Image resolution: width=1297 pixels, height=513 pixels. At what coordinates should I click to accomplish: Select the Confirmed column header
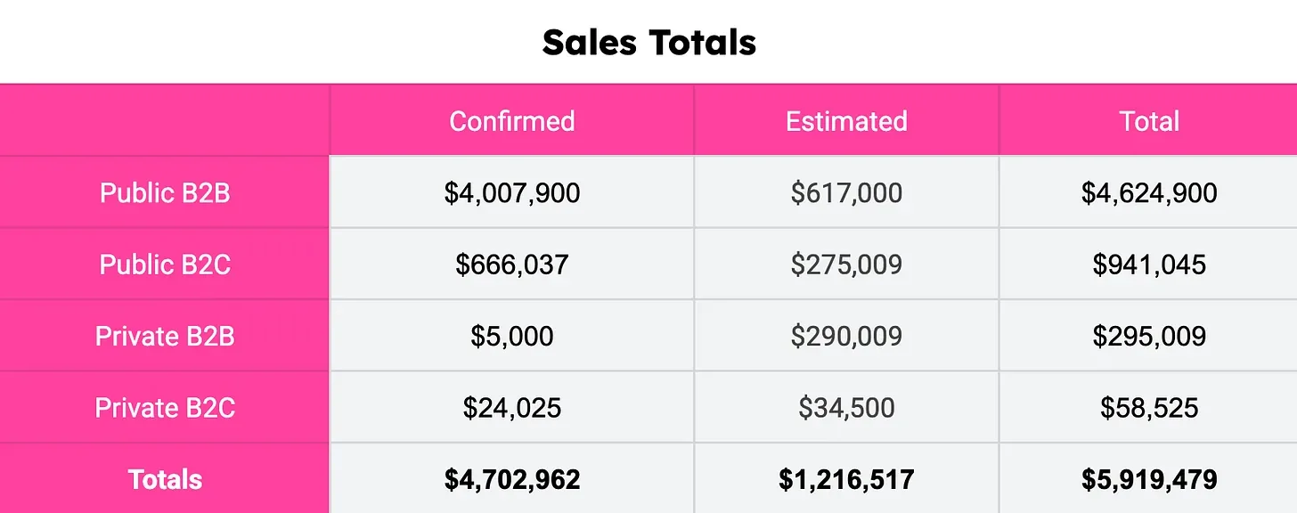(x=512, y=121)
